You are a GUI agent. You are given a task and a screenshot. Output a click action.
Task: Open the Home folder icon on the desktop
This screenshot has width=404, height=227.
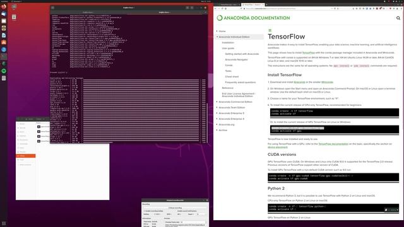14,7
